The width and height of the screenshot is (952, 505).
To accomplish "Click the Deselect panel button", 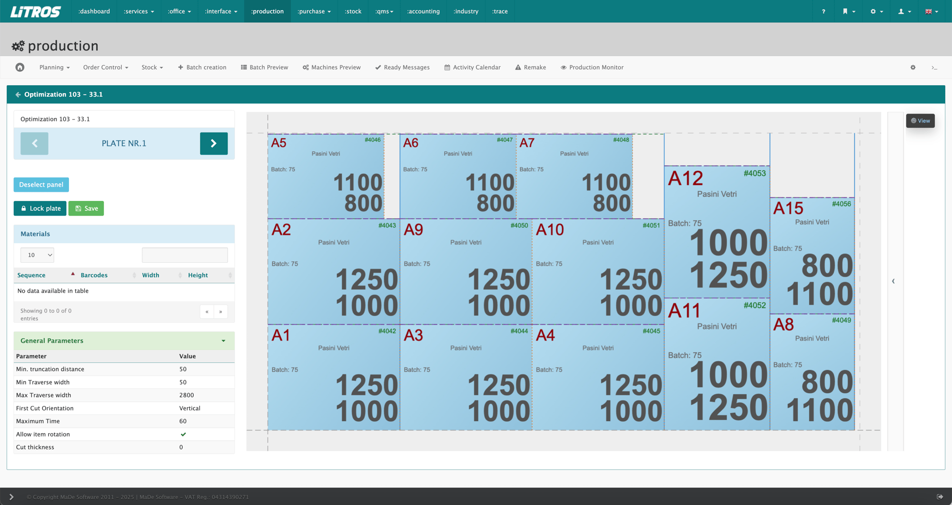I will [x=41, y=185].
